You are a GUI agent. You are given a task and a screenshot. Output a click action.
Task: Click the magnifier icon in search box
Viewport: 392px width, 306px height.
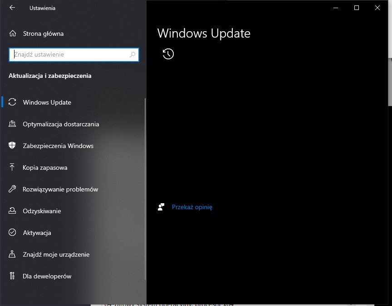pyautogui.click(x=132, y=54)
